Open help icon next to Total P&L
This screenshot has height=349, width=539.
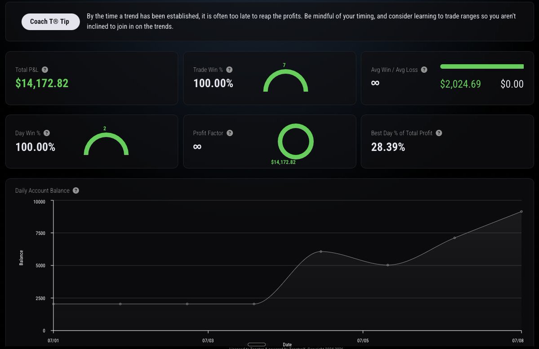(x=45, y=70)
